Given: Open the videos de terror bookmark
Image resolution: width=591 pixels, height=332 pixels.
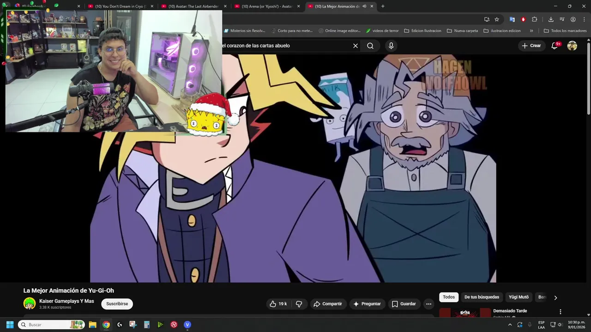Looking at the screenshot, I should pyautogui.click(x=382, y=31).
